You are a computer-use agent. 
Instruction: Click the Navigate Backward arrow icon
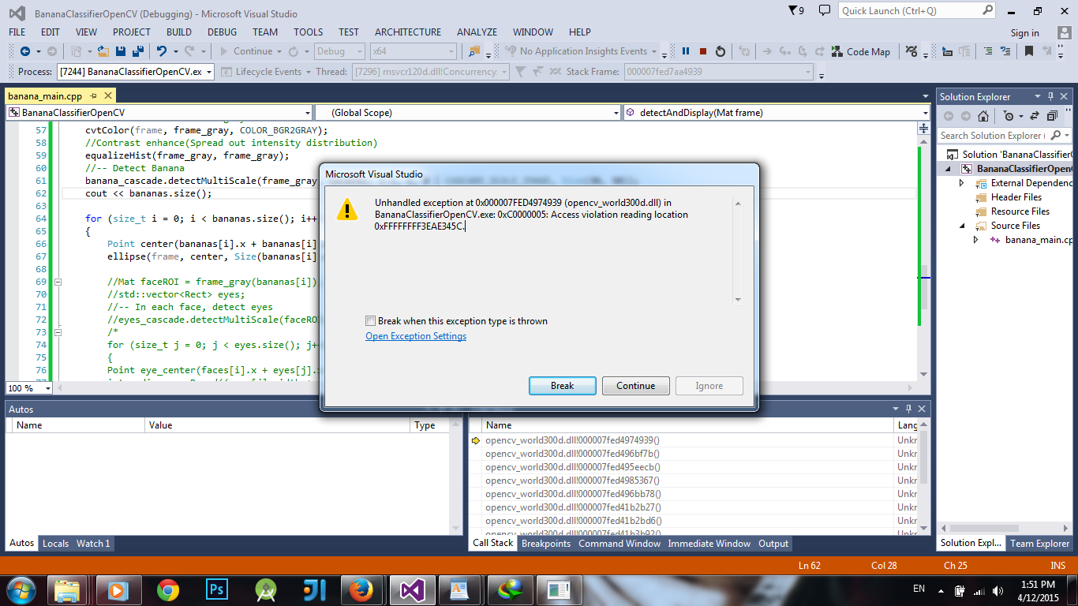25,51
